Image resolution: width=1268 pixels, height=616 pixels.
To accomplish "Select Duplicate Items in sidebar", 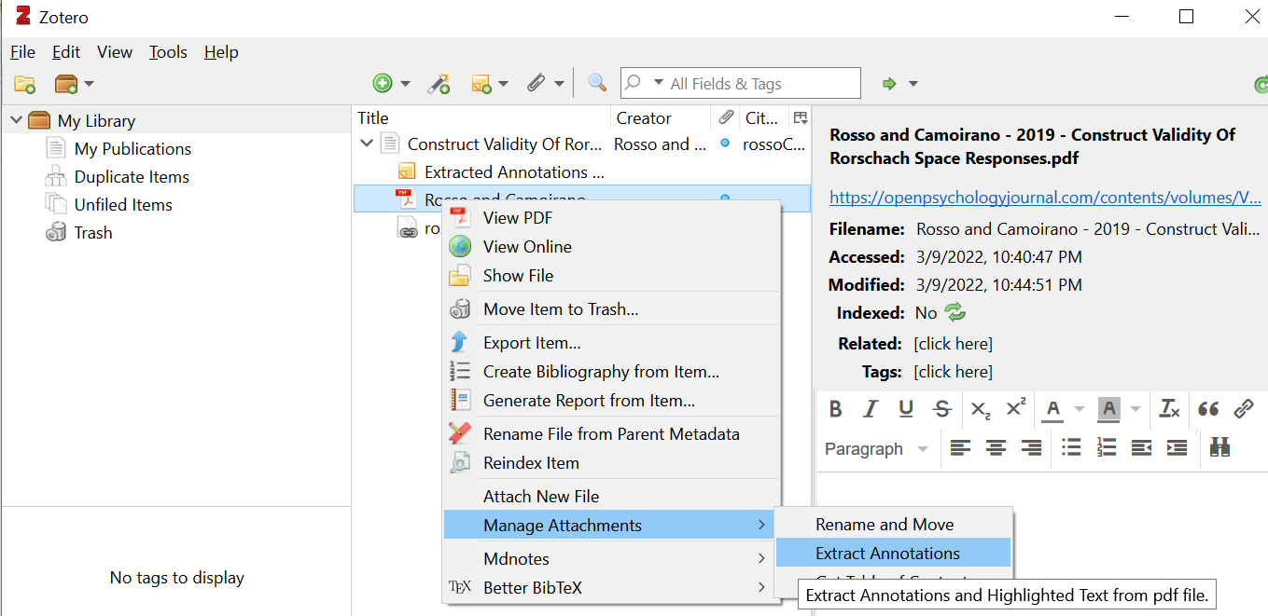I will pyautogui.click(x=132, y=177).
